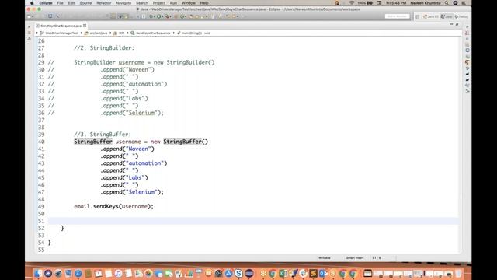Open the Trash in the Dock

coord(458,273)
